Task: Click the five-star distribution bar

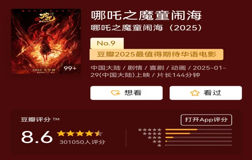Action: [x=198, y=129]
